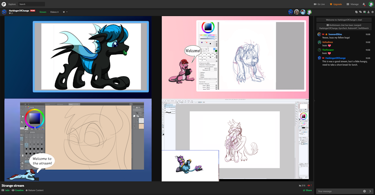Viewport: 375px width, 195px height.
Task: Send chat message with arrow button
Action: click(x=370, y=191)
